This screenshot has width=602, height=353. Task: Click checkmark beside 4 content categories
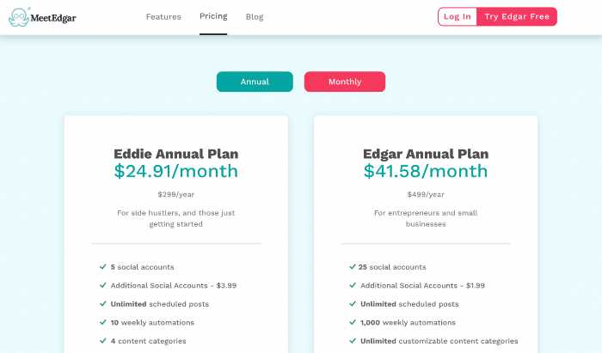[x=103, y=340]
